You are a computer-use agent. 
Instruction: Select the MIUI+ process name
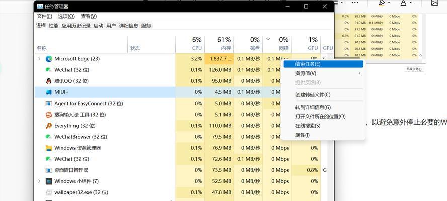coord(61,92)
